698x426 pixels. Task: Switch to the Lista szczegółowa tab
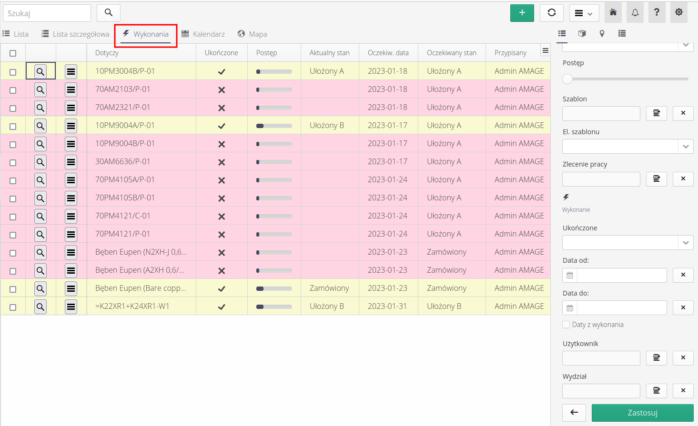(x=75, y=34)
